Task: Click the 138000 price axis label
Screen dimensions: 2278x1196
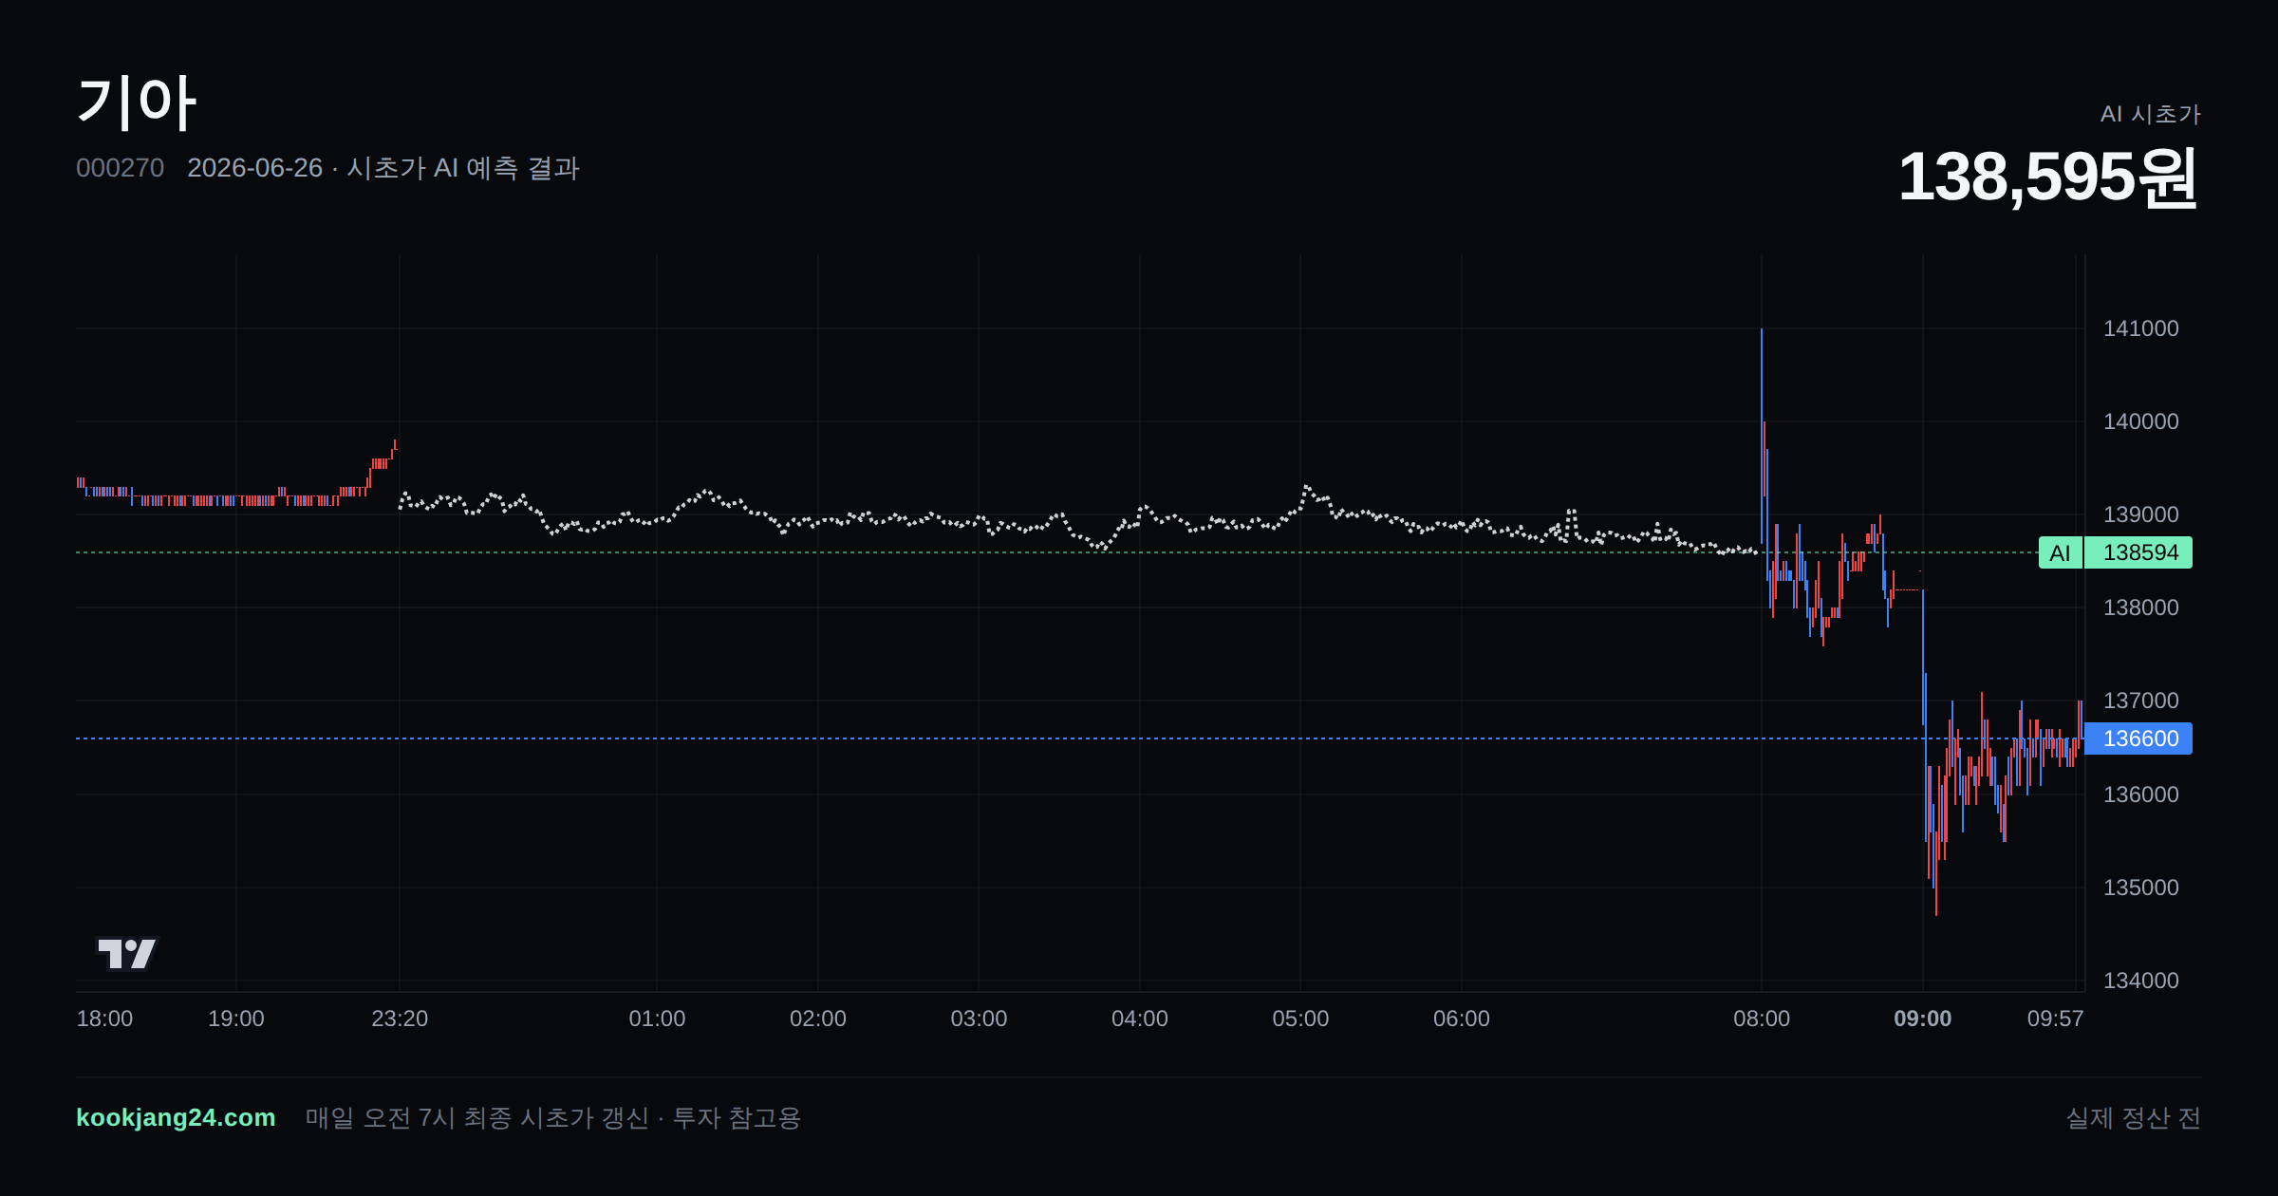Action: [2141, 607]
